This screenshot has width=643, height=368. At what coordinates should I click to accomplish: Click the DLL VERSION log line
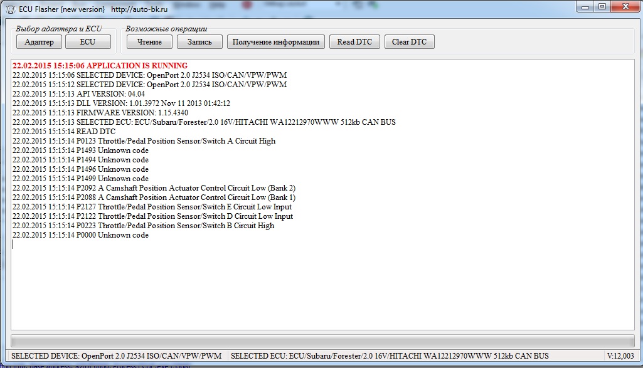[121, 103]
